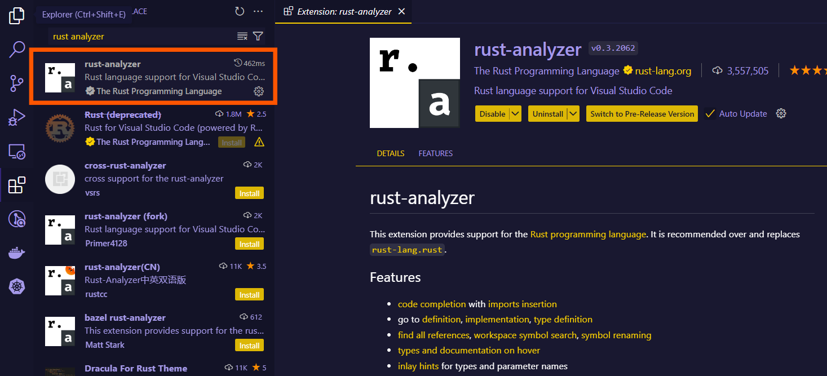The image size is (827, 376).
Task: Click the 3,557,505 install count
Action: (x=748, y=71)
